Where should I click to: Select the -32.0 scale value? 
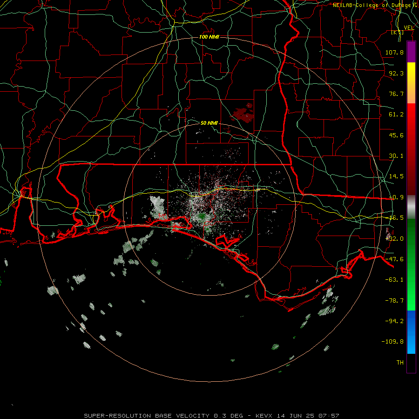395,239
